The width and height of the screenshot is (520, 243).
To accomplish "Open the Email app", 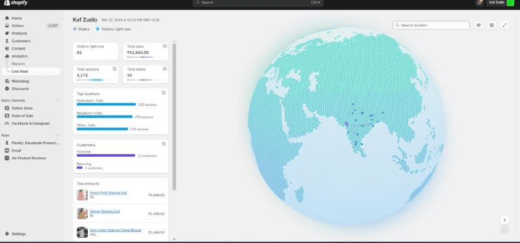I will [x=16, y=151].
